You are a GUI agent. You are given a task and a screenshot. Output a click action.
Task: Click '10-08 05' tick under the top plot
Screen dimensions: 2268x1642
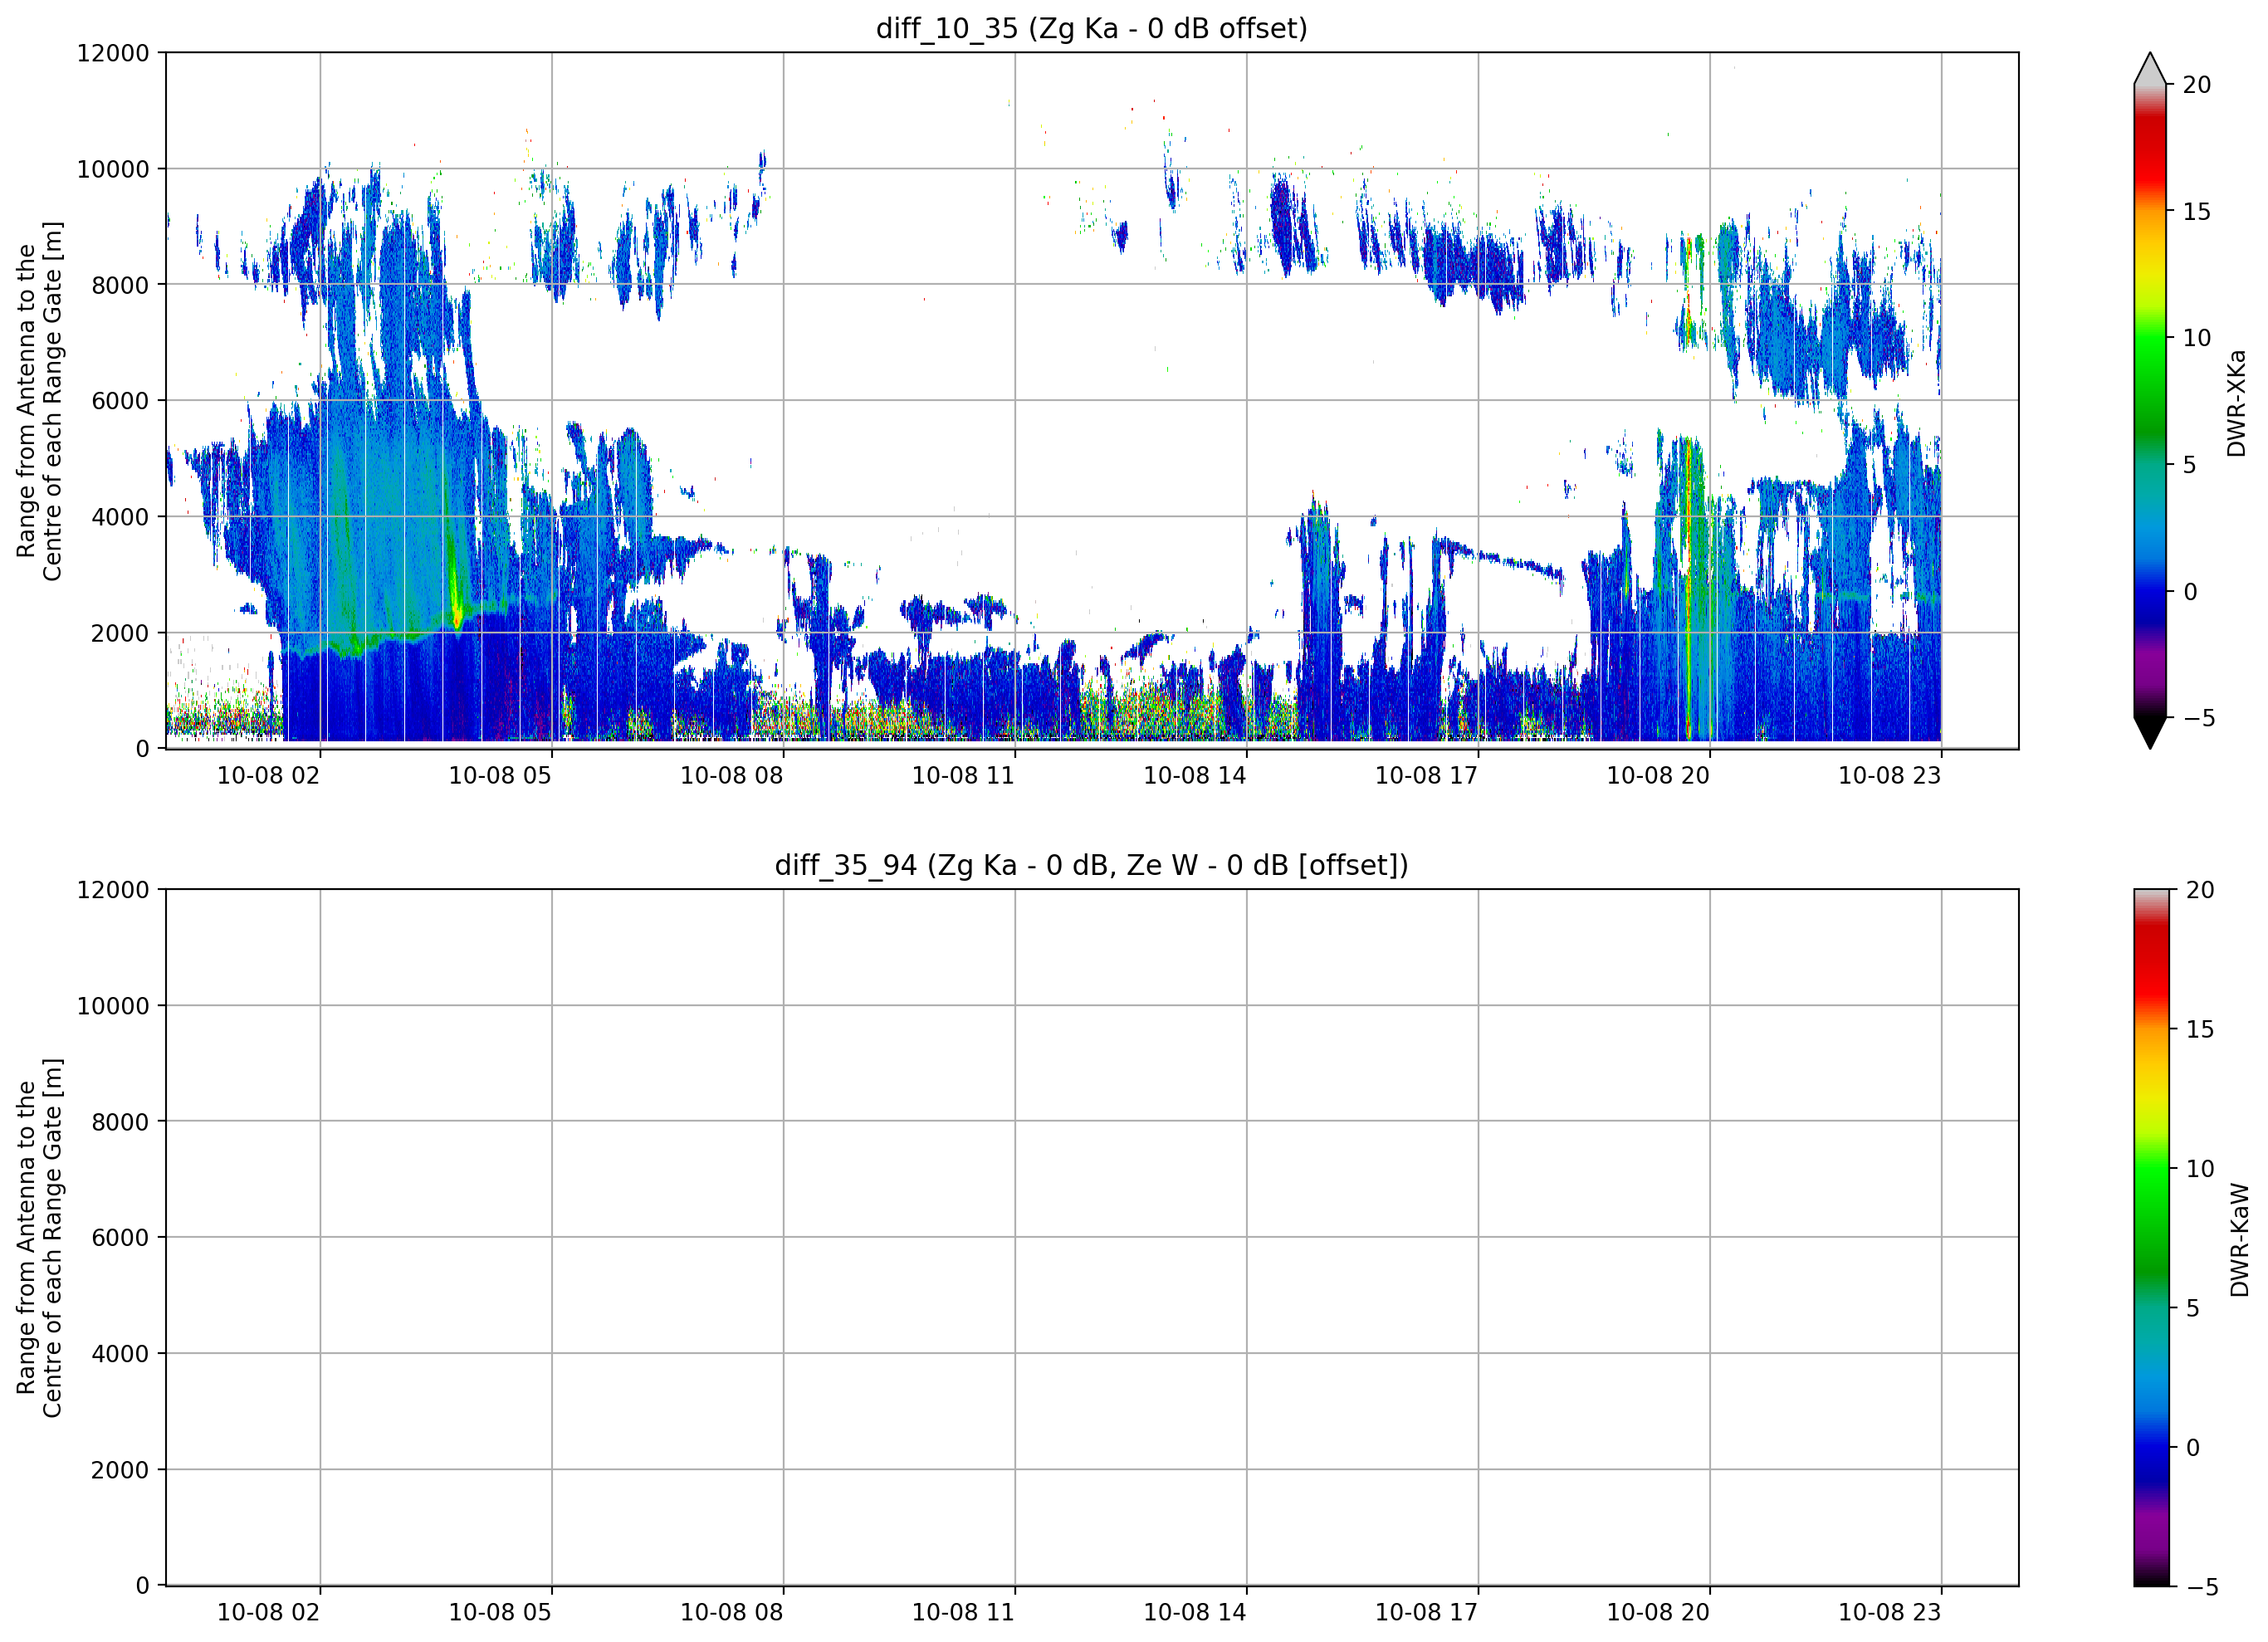point(500,775)
